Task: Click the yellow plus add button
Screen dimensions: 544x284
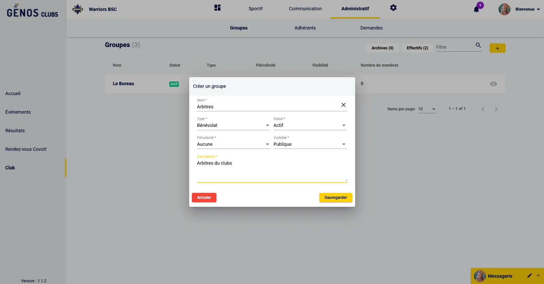Action: (497, 48)
